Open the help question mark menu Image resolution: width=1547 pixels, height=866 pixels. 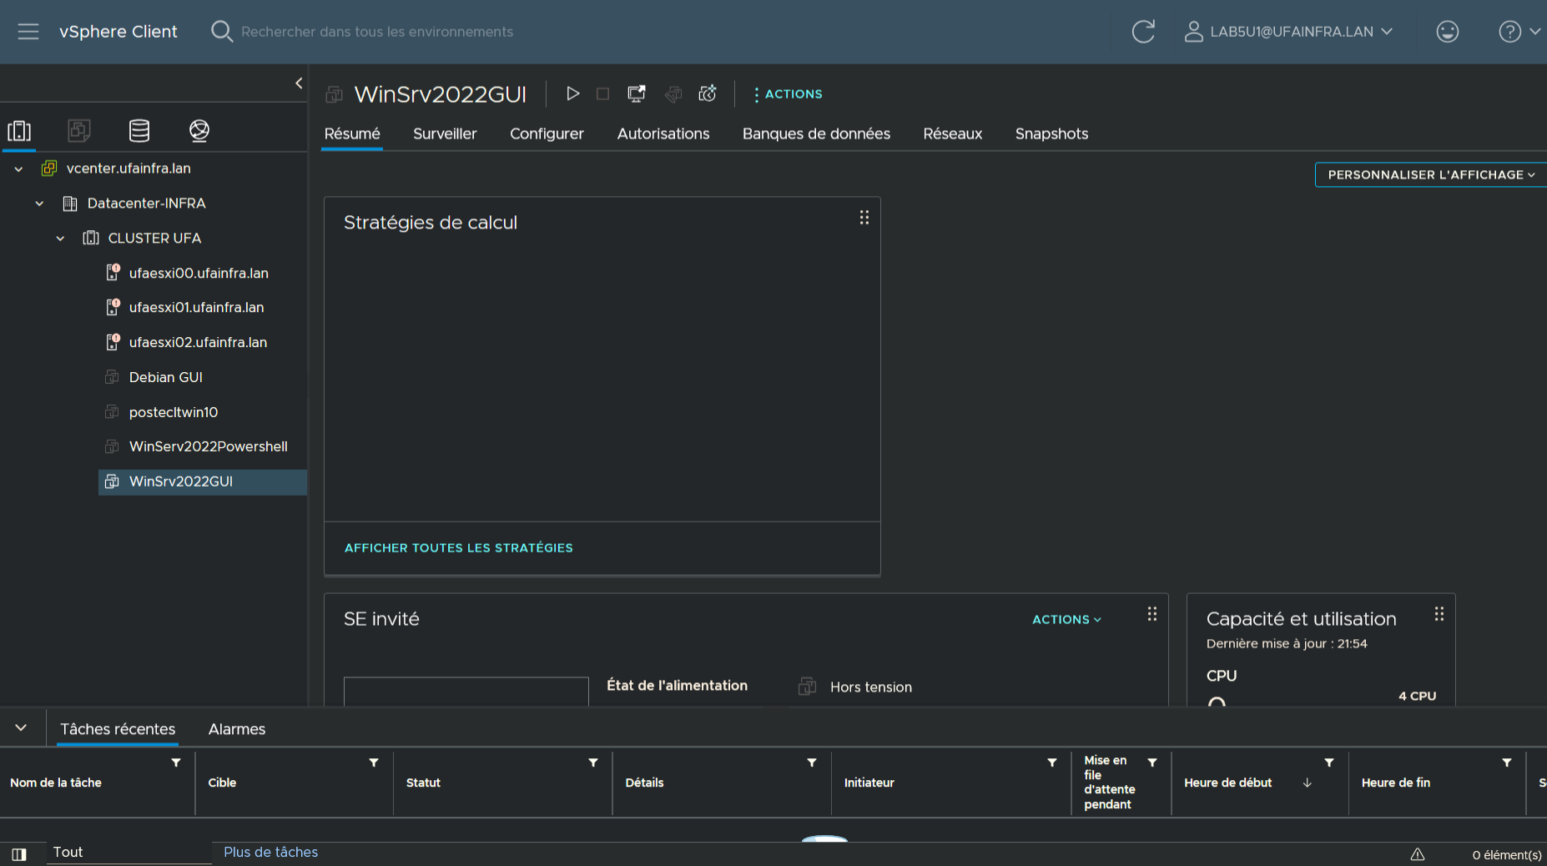[x=1519, y=32]
